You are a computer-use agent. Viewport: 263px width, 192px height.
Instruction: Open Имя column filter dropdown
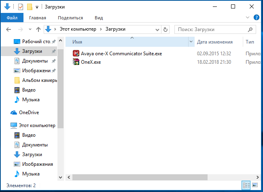191,42
